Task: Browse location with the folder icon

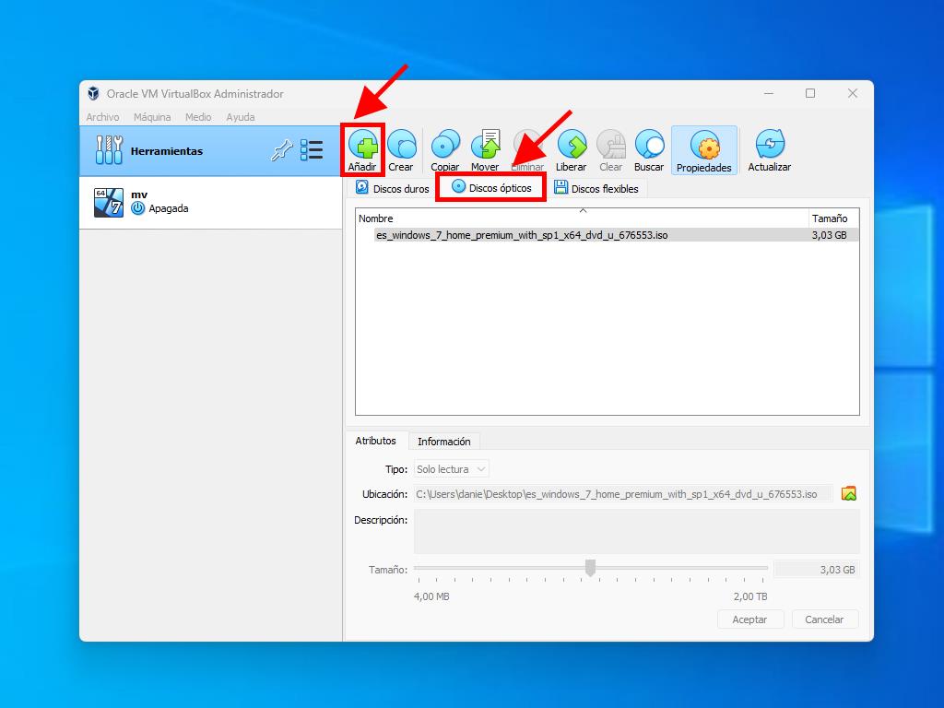Action: (x=849, y=494)
